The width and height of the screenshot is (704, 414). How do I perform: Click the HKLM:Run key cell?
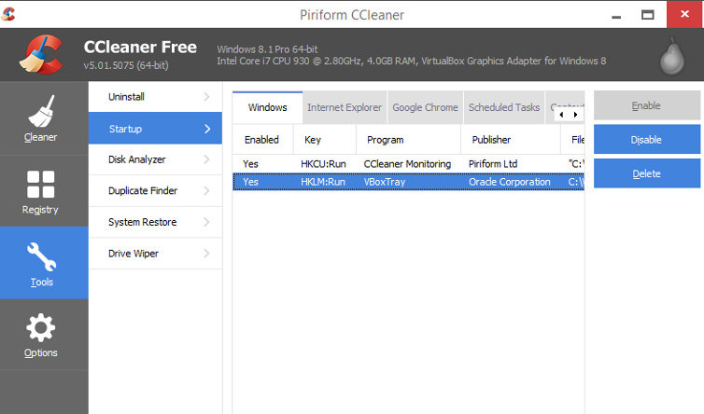click(x=323, y=182)
